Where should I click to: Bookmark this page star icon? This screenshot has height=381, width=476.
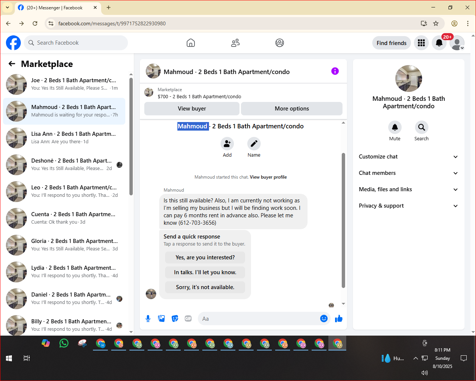(x=436, y=23)
